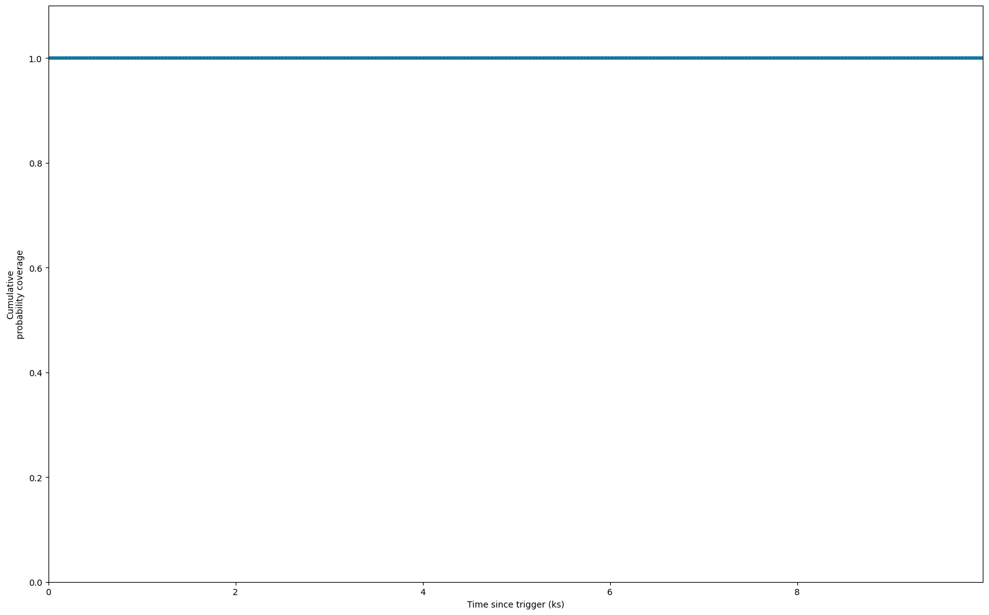This screenshot has width=989, height=615.
Task: Click the y-axis tick label 0.4
Action: 35,373
